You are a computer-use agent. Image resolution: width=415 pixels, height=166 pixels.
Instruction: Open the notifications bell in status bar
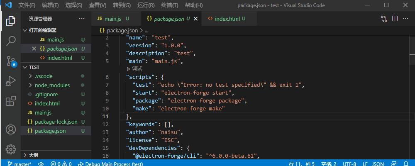coord(406,164)
